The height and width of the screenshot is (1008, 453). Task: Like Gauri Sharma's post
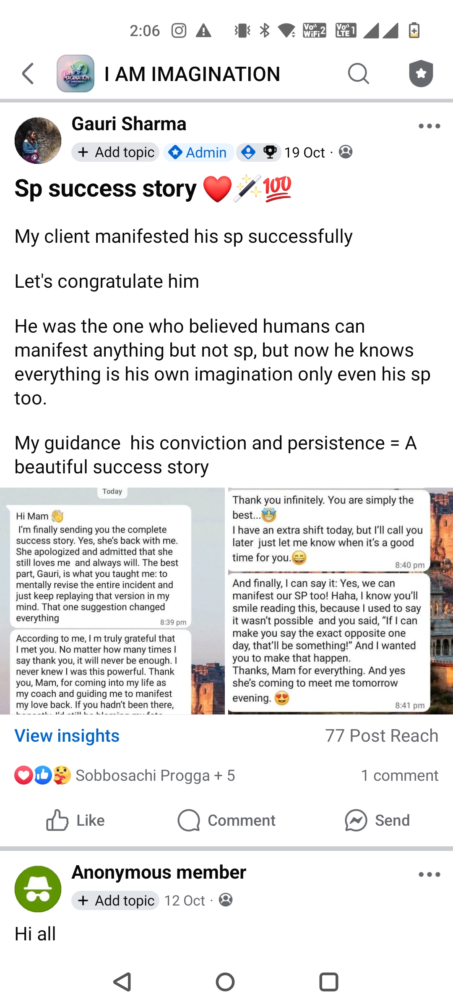click(x=75, y=820)
